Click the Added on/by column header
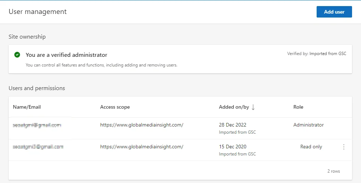Screen dimensions: 361x183 click(x=234, y=107)
